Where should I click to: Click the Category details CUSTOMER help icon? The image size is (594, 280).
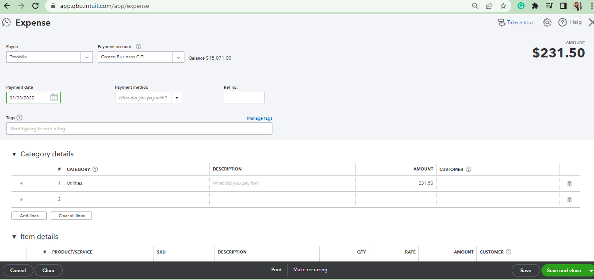point(468,169)
